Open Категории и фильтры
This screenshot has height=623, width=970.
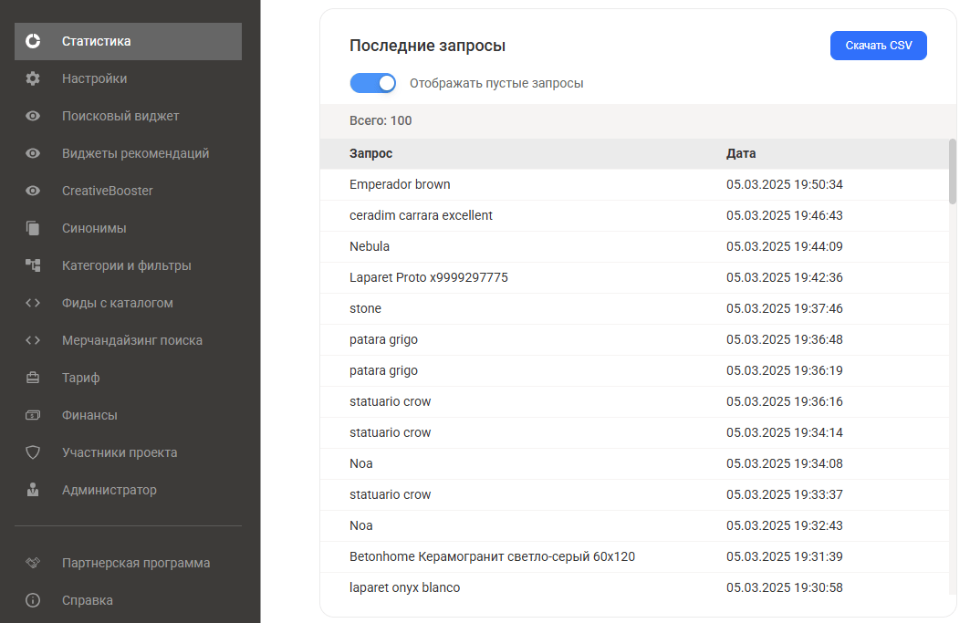point(128,265)
